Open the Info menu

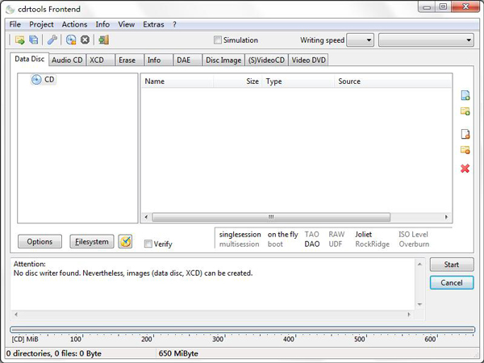coord(102,24)
